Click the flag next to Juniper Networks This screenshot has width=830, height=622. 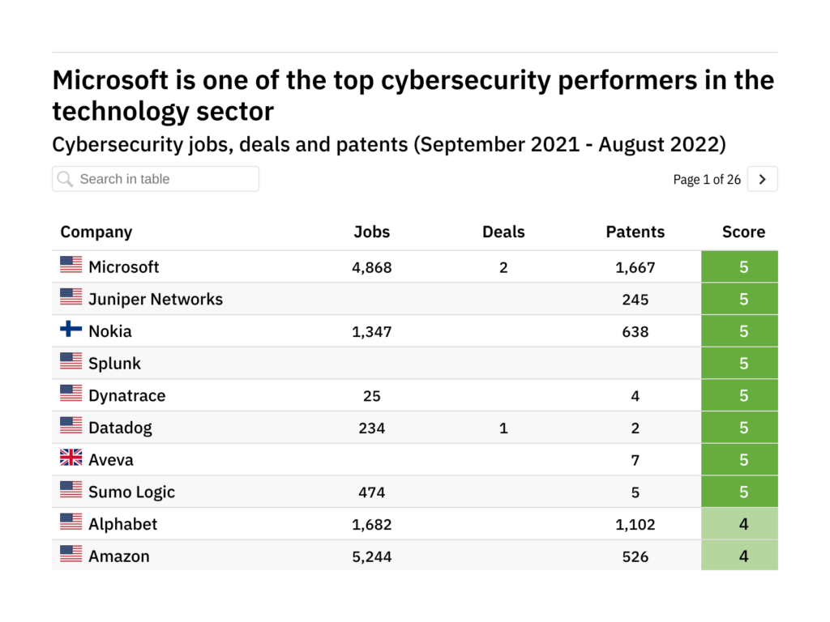[x=71, y=297]
